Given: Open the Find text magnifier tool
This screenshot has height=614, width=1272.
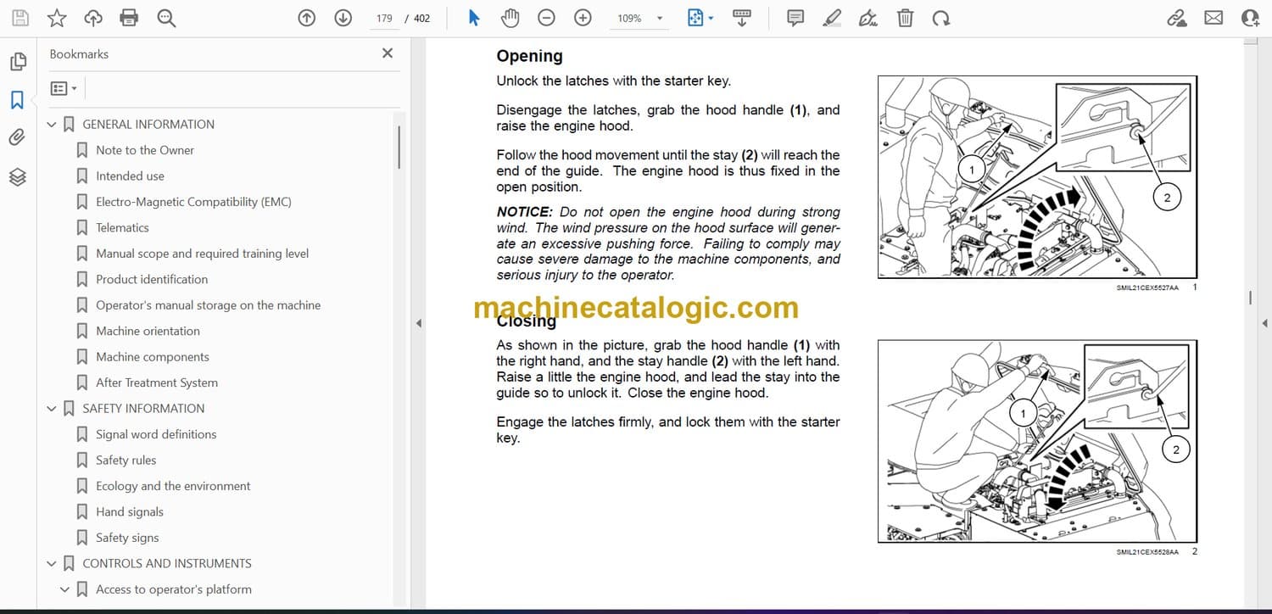Looking at the screenshot, I should [x=166, y=18].
